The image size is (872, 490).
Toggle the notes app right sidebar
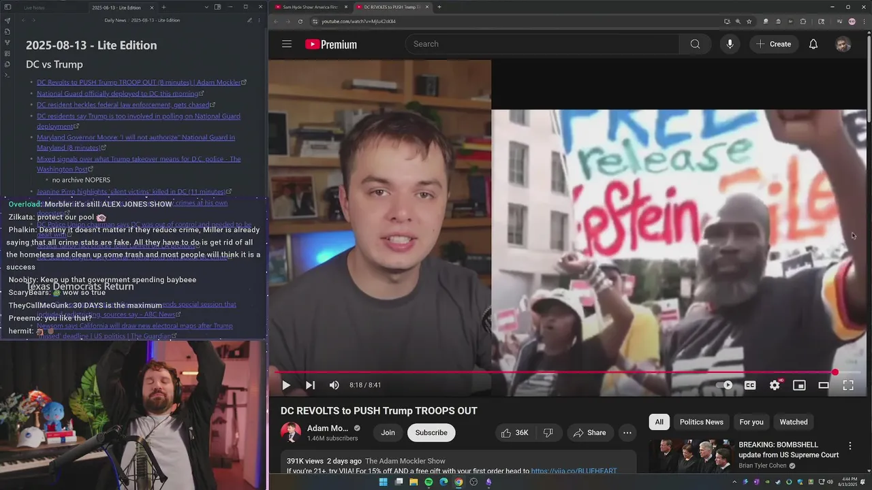tap(217, 7)
